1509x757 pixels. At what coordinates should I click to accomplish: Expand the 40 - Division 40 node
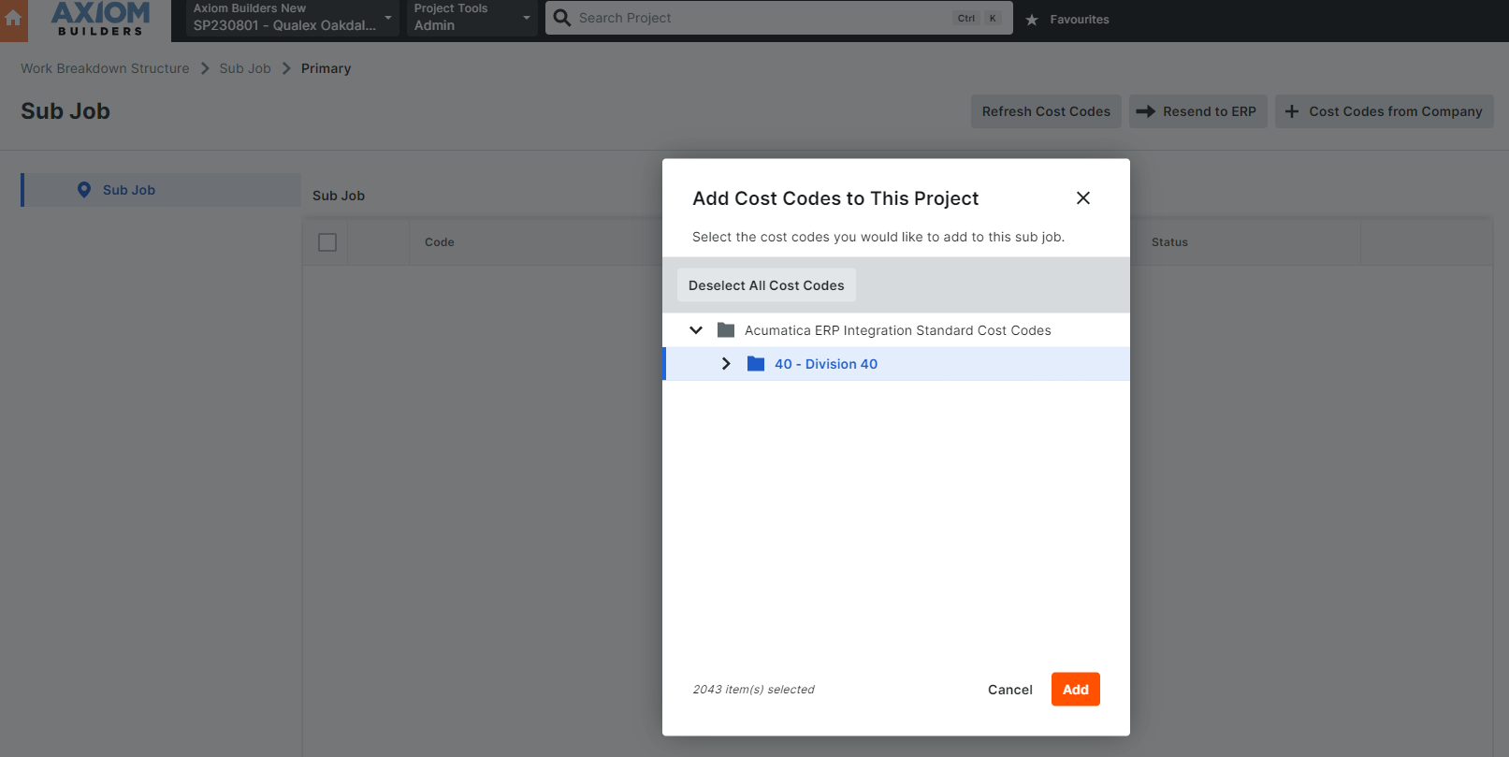tap(726, 364)
